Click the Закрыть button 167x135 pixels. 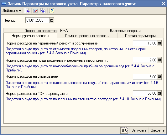(x=158, y=130)
